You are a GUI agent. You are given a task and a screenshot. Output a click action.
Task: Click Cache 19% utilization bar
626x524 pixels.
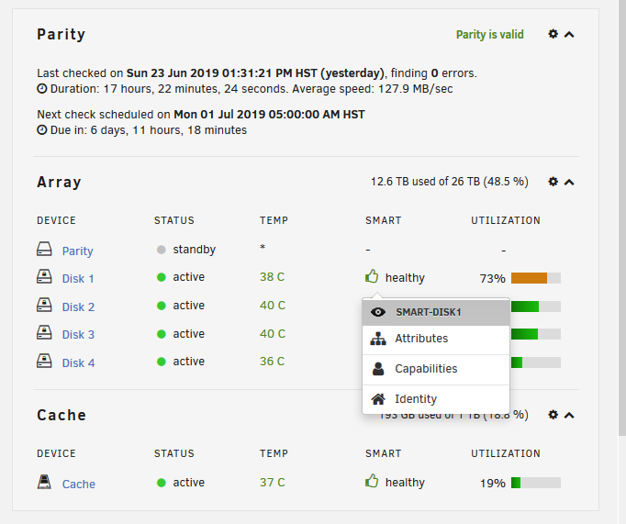click(x=536, y=483)
